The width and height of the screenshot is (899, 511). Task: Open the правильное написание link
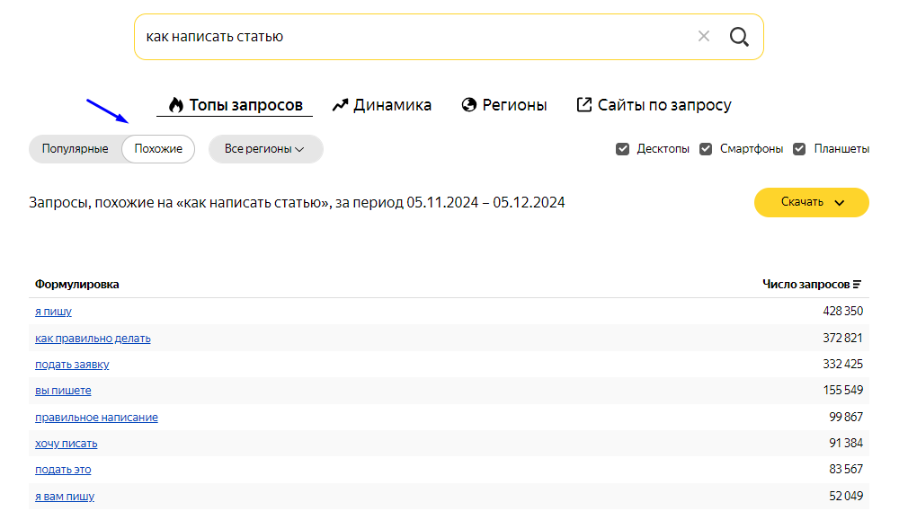point(96,418)
